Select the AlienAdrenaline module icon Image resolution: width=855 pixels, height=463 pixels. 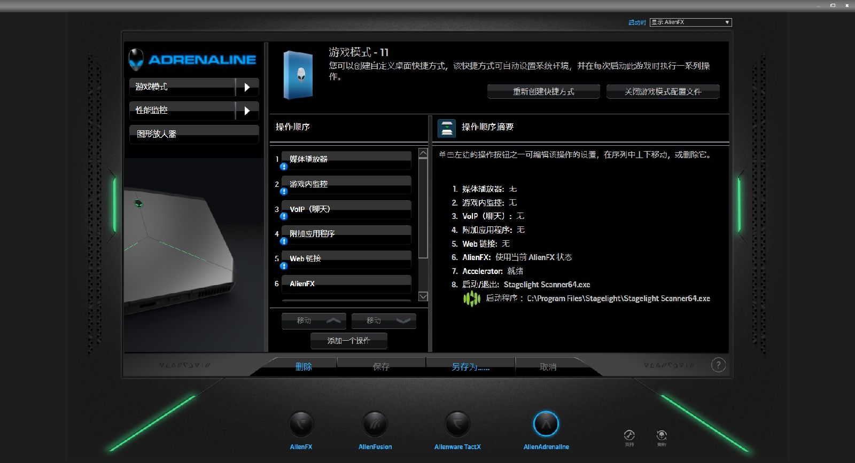tap(546, 424)
